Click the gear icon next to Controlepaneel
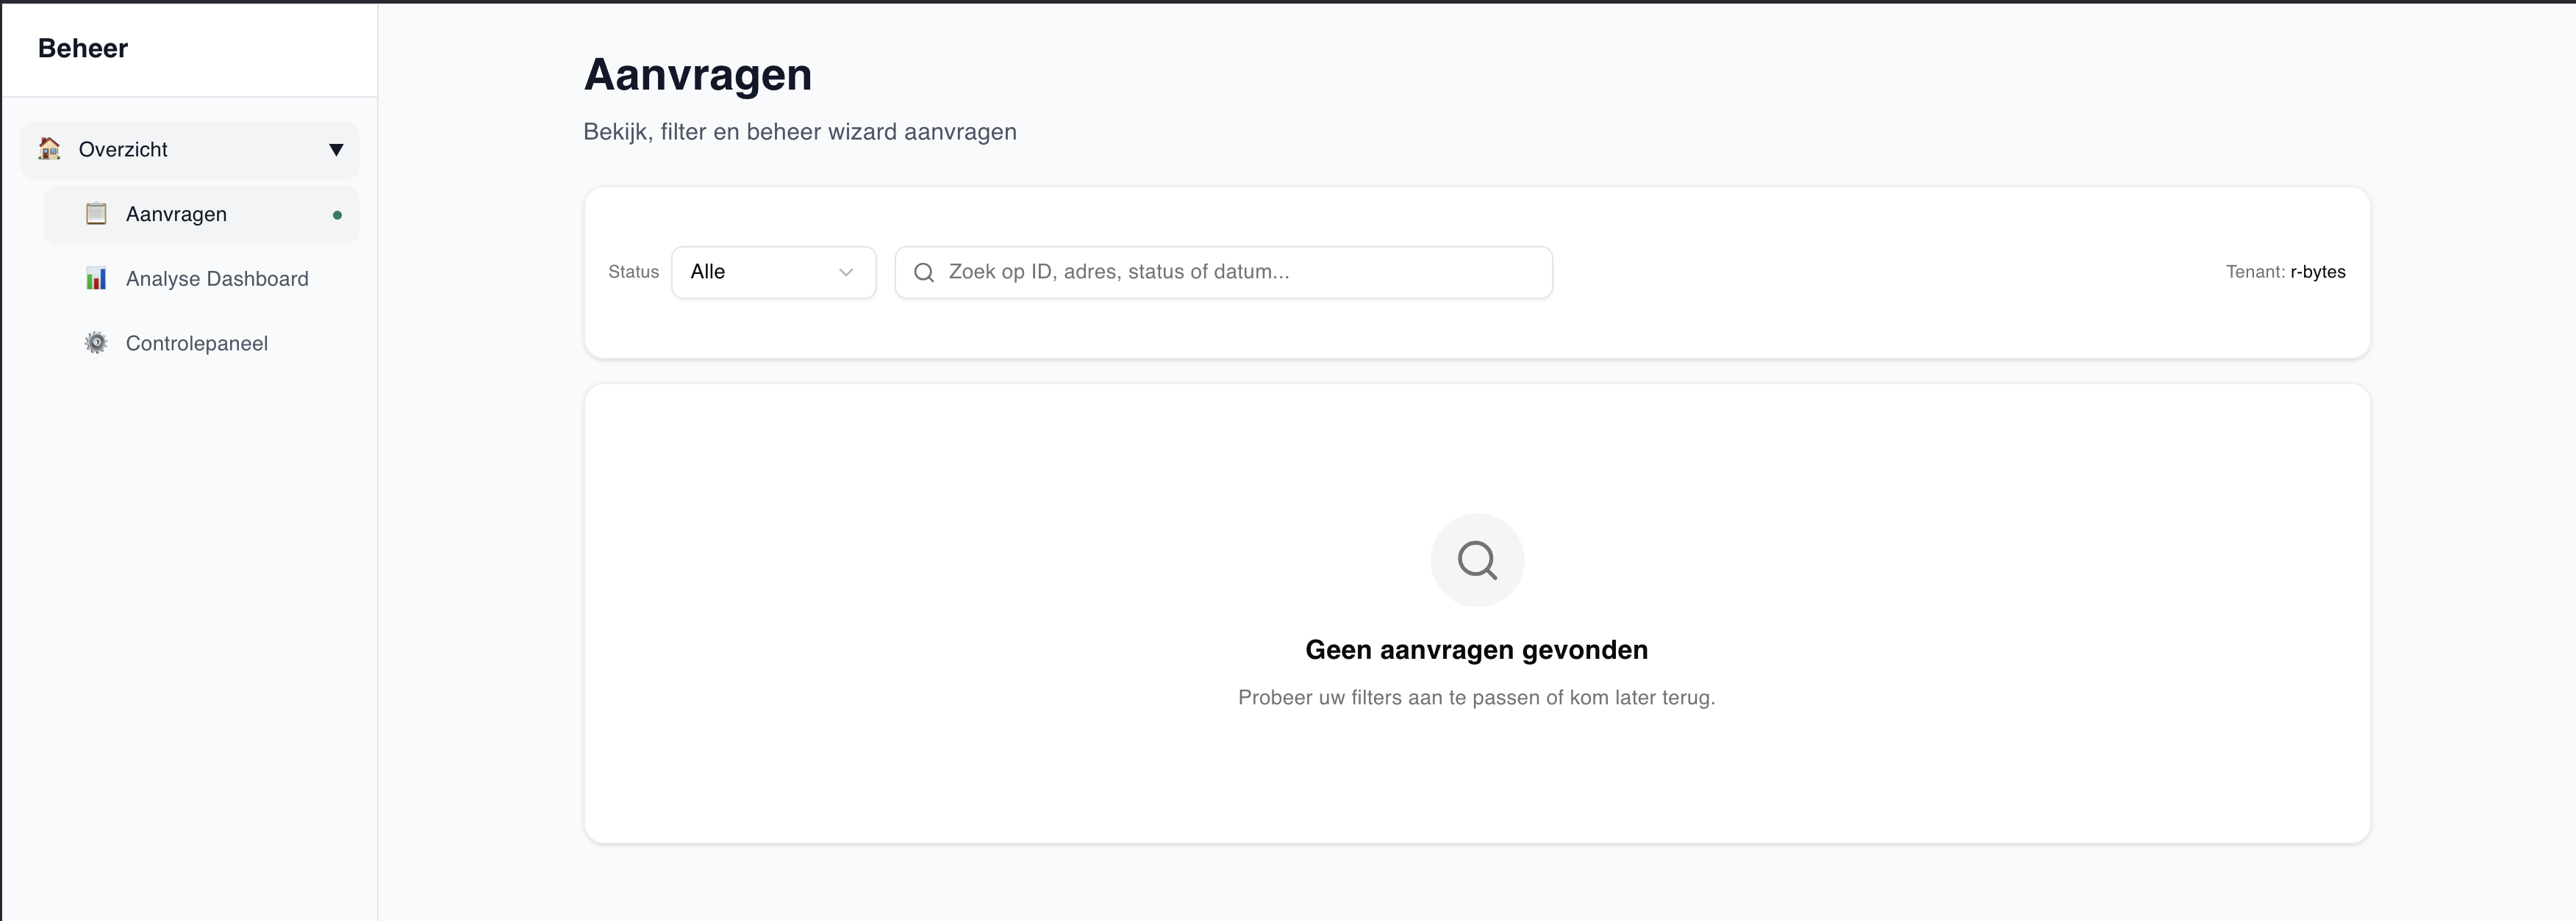2576x921 pixels. click(96, 343)
